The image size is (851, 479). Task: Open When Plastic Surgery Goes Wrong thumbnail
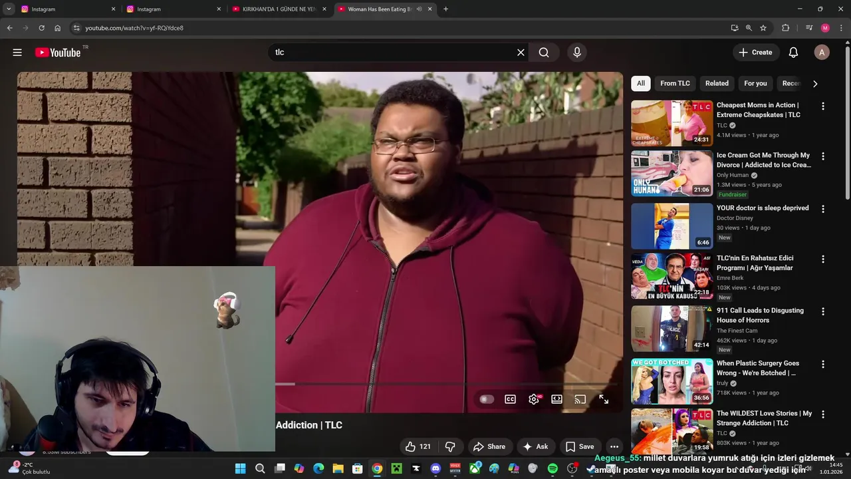671,381
